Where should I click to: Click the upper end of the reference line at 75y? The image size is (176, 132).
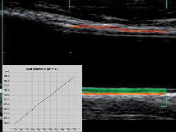(74, 77)
